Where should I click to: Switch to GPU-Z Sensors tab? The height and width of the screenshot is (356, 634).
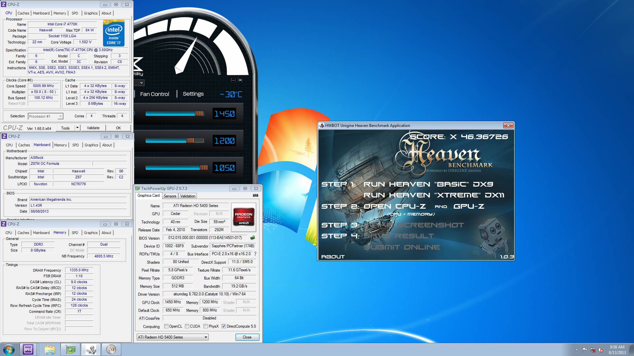[x=170, y=196]
